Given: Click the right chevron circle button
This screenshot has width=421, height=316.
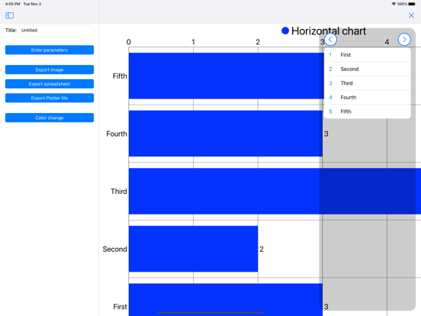Looking at the screenshot, I should tap(404, 40).
